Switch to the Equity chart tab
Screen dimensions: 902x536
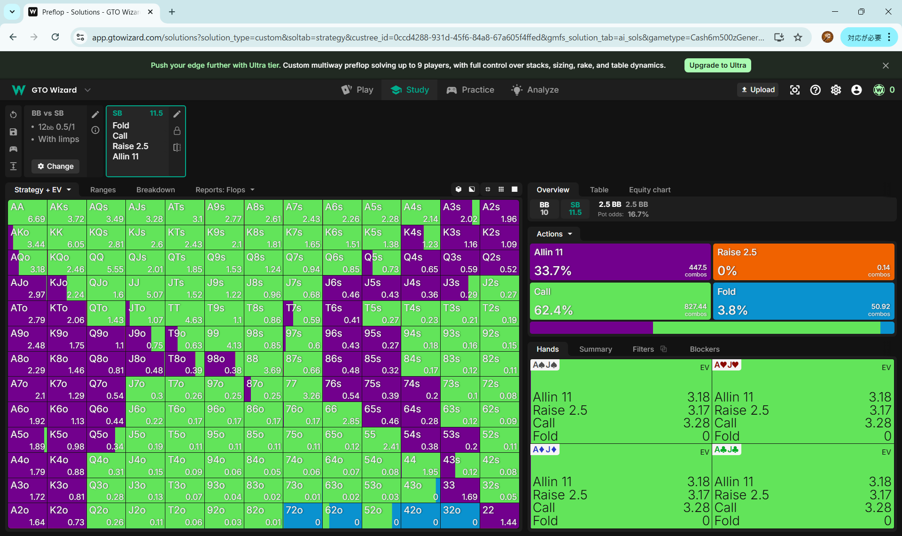(649, 189)
